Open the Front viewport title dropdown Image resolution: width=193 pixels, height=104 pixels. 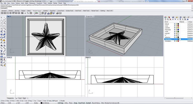[x=12, y=57]
